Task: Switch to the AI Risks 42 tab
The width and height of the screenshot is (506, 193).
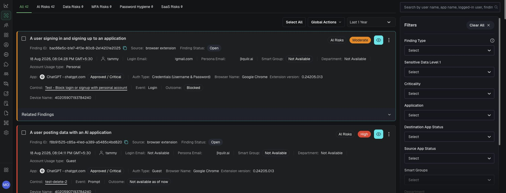Action: click(46, 7)
